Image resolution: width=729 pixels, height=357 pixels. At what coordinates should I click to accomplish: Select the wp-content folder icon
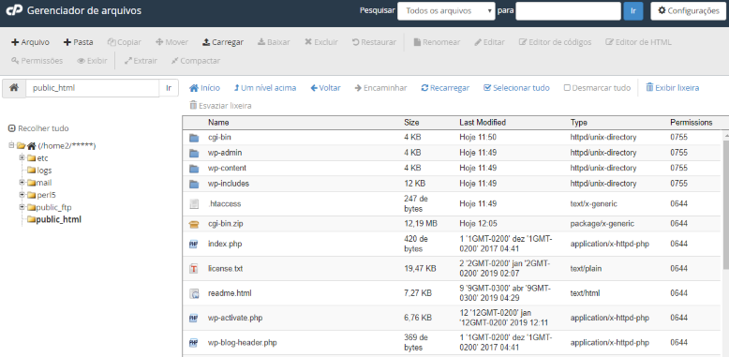click(x=194, y=169)
